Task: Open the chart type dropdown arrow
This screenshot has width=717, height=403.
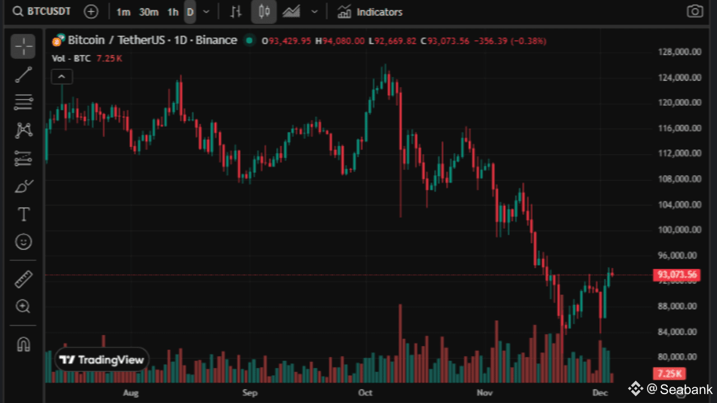Action: coord(314,12)
